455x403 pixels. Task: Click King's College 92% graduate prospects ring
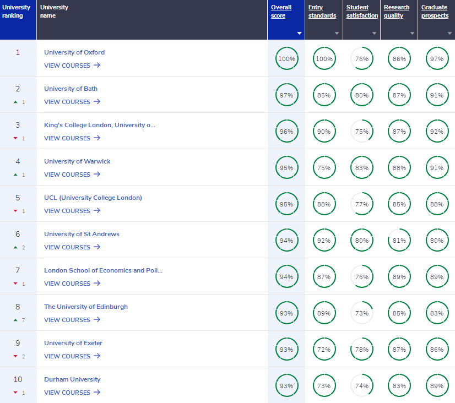437,132
